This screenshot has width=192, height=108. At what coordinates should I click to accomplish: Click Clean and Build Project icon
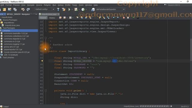tap(64, 9)
